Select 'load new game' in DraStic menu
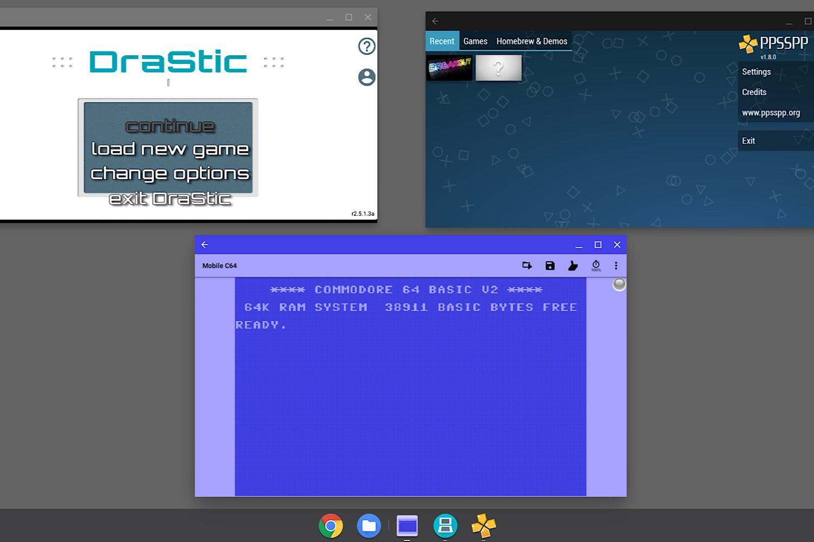The width and height of the screenshot is (814, 542). (x=170, y=149)
